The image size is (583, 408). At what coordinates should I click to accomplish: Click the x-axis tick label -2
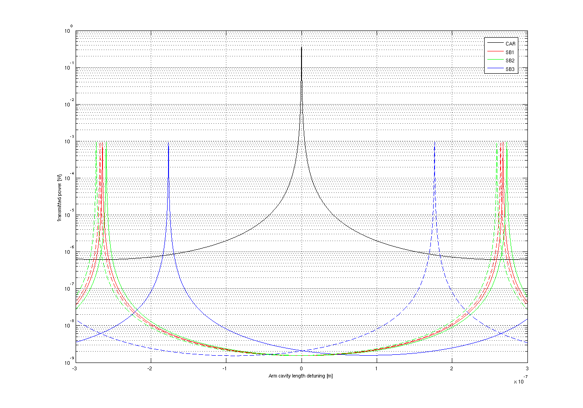coord(150,368)
